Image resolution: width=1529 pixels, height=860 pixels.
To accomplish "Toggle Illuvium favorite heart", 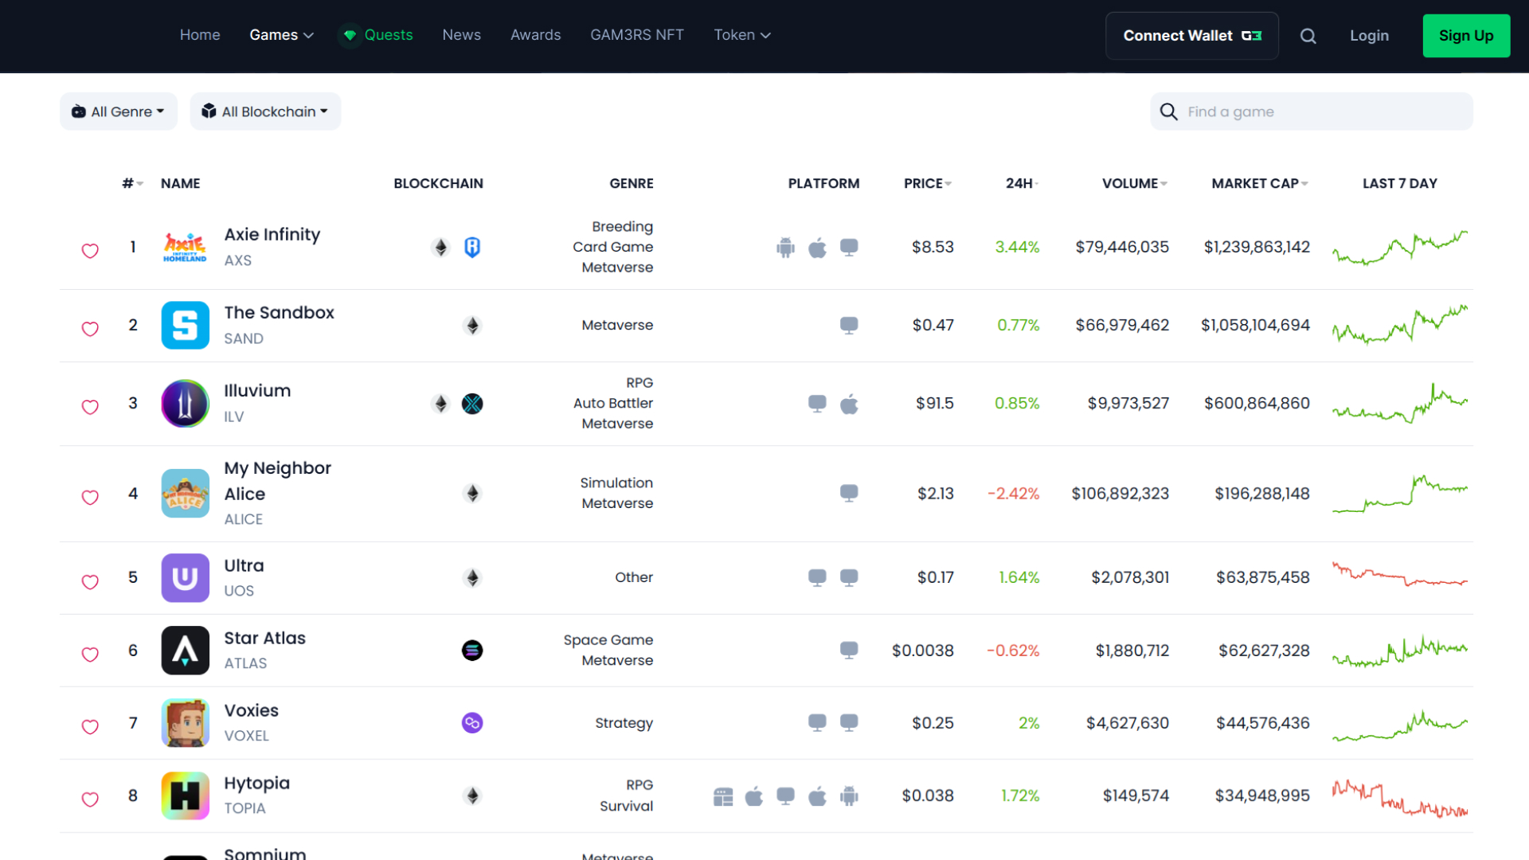I will coord(90,407).
